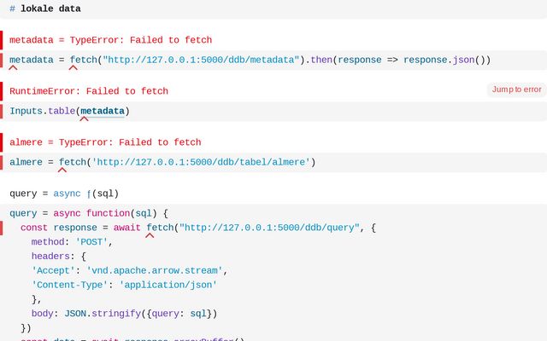
Task: Click red gutter bar beside RuntimeError output
Action: coord(2,91)
